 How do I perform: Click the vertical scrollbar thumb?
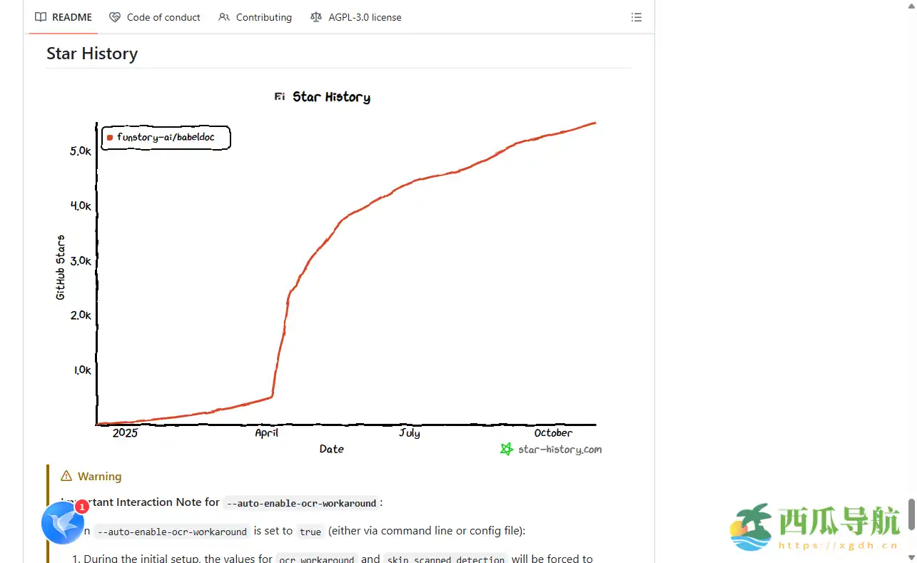point(911,514)
